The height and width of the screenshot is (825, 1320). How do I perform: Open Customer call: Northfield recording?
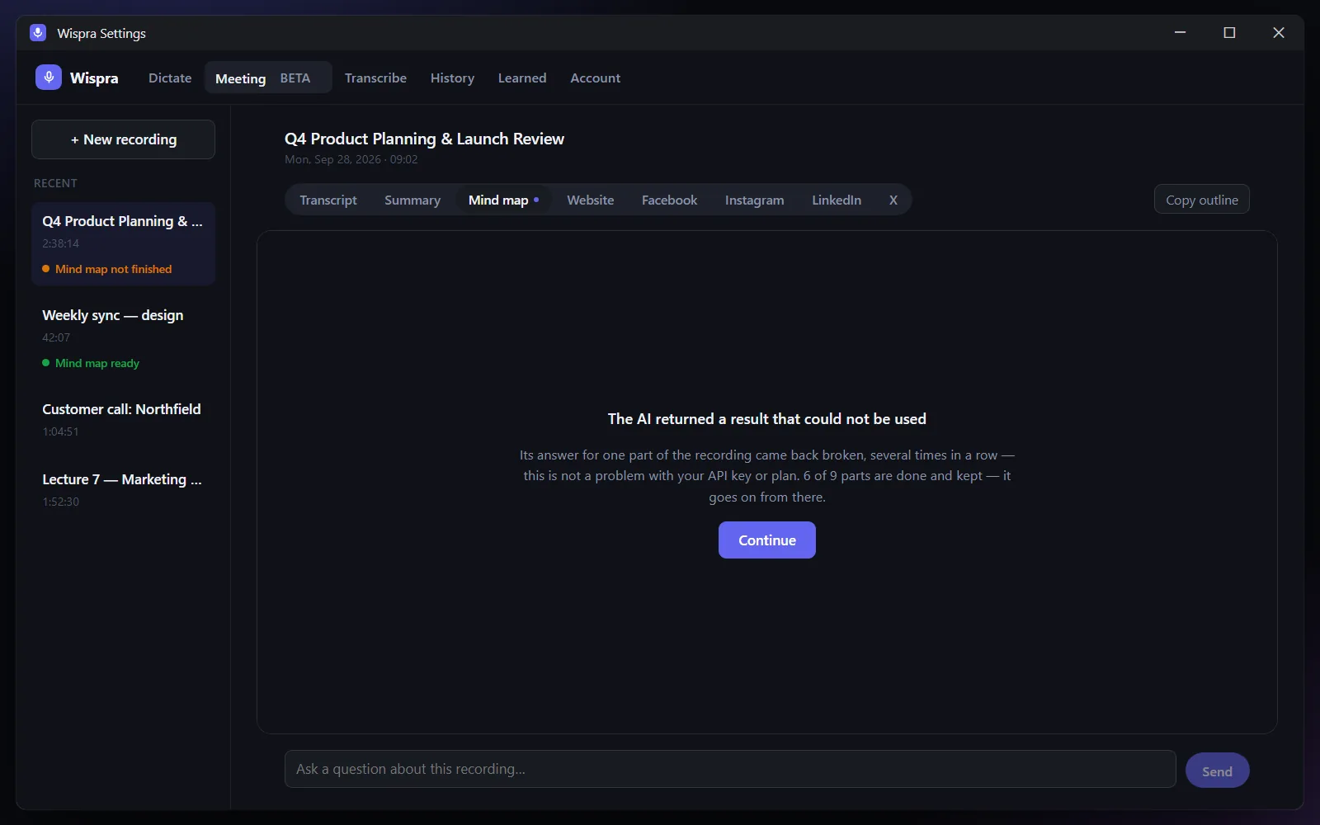(x=123, y=419)
